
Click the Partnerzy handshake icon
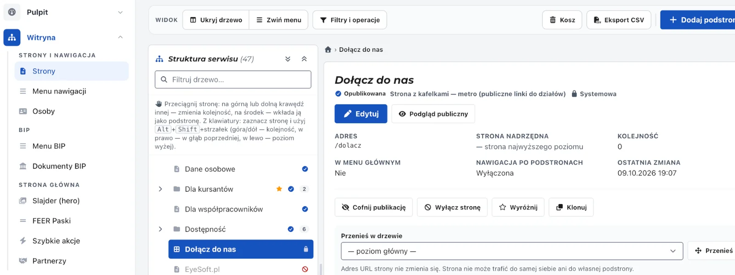tap(23, 261)
